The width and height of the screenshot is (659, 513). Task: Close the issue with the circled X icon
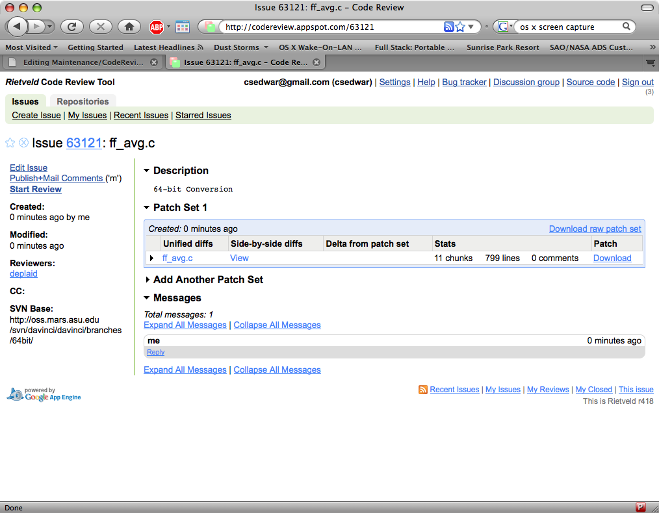(x=24, y=143)
